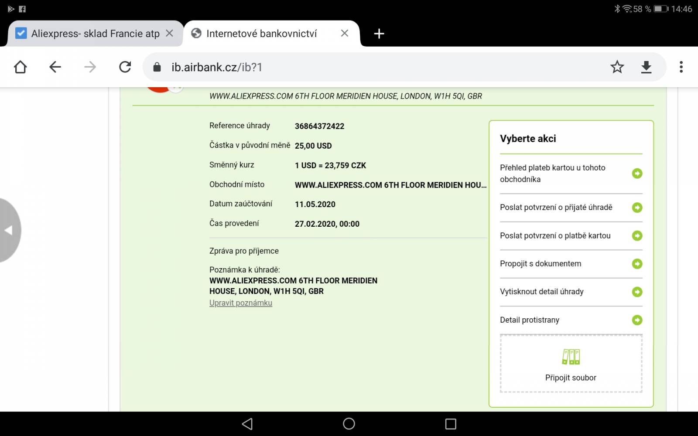This screenshot has height=436, width=698.
Task: Close the Internetové bankovnictví tab
Action: (345, 33)
